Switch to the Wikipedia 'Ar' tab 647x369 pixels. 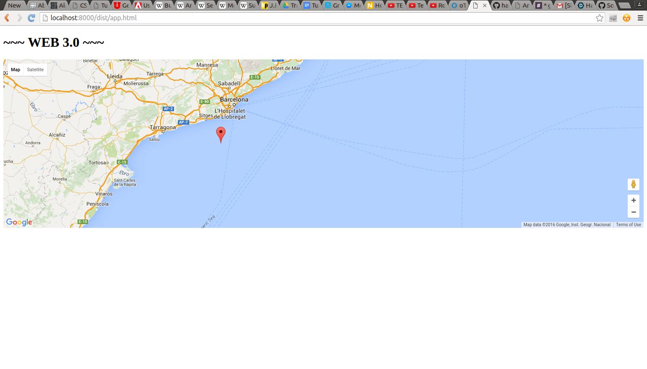(x=184, y=5)
